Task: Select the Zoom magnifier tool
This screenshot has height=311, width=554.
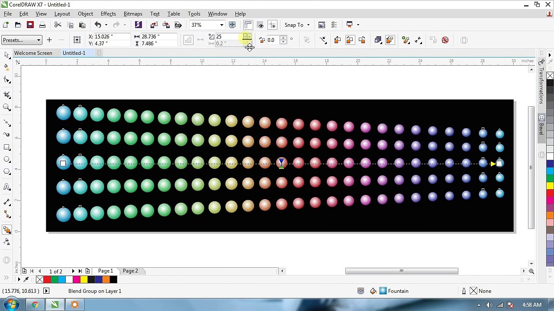Action: 6,107
